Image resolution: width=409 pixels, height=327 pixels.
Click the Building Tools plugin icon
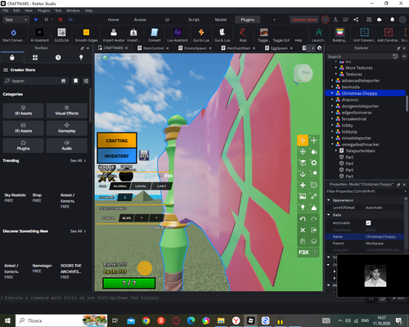click(x=339, y=35)
